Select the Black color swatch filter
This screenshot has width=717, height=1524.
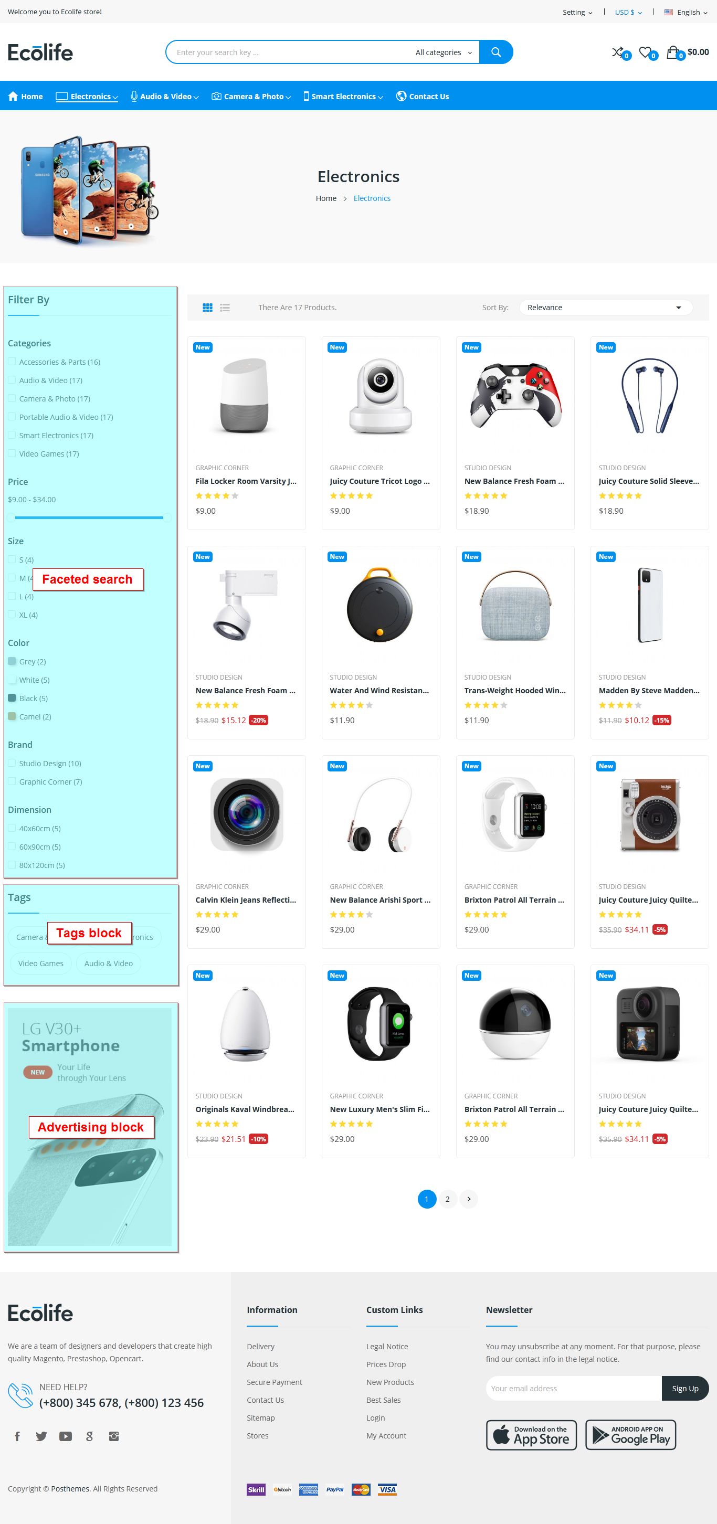pyautogui.click(x=12, y=698)
